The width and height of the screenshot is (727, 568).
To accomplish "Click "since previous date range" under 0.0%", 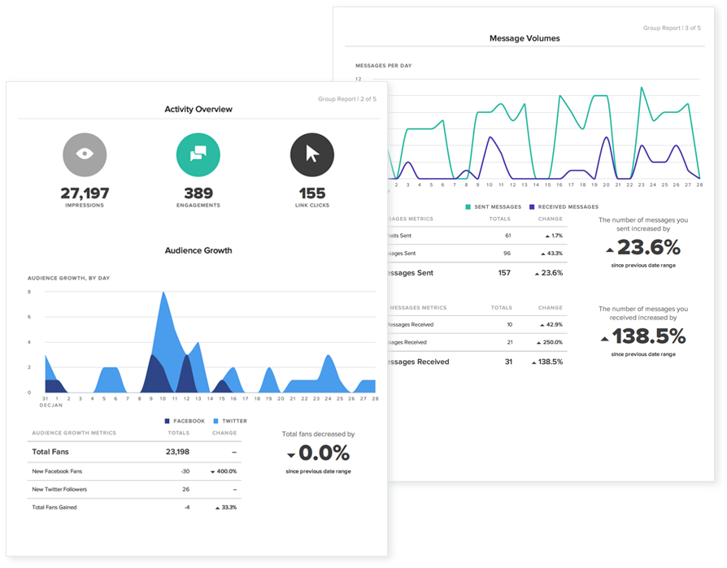I will [x=318, y=471].
